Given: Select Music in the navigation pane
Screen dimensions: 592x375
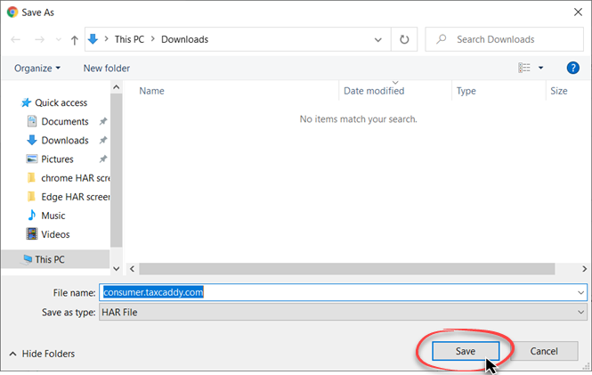Looking at the screenshot, I should 53,216.
